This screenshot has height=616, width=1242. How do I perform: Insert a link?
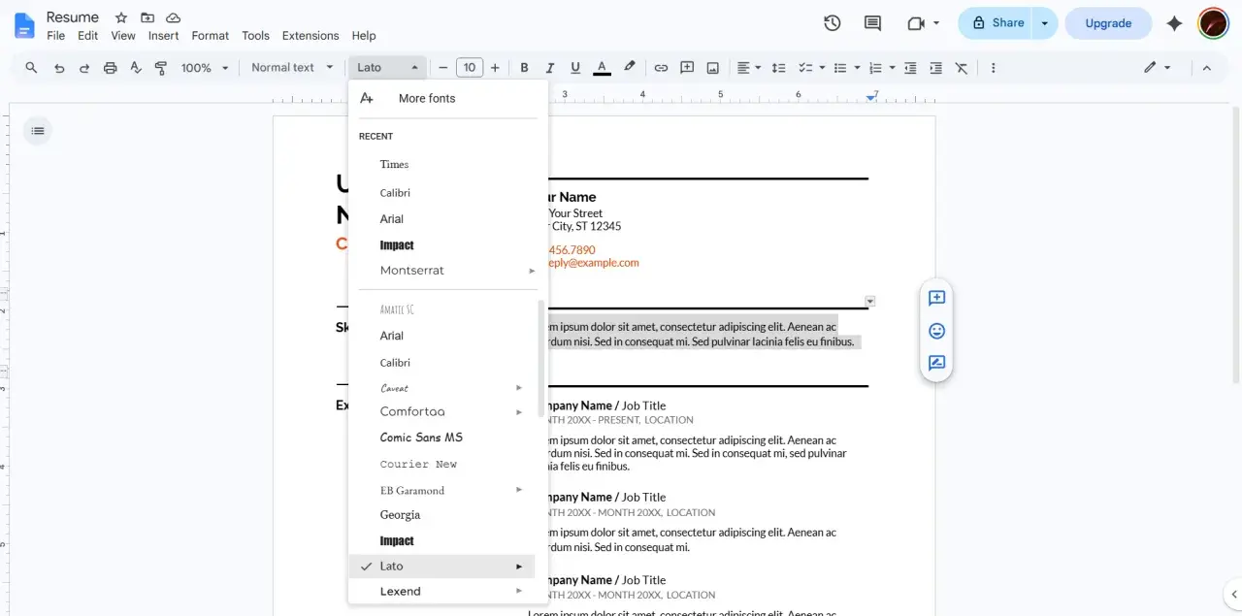(661, 68)
